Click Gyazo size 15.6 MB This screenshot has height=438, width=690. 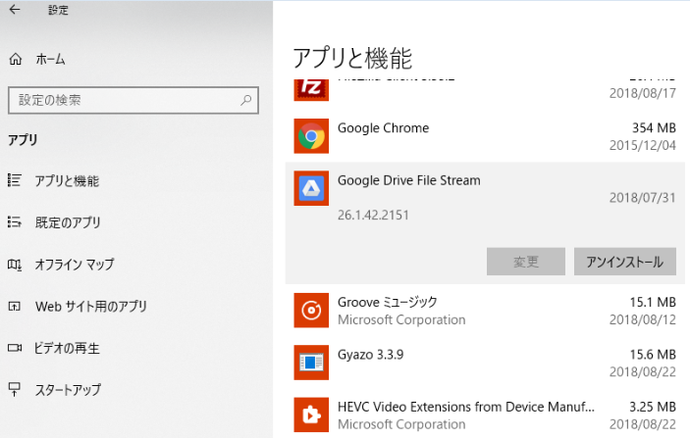653,355
